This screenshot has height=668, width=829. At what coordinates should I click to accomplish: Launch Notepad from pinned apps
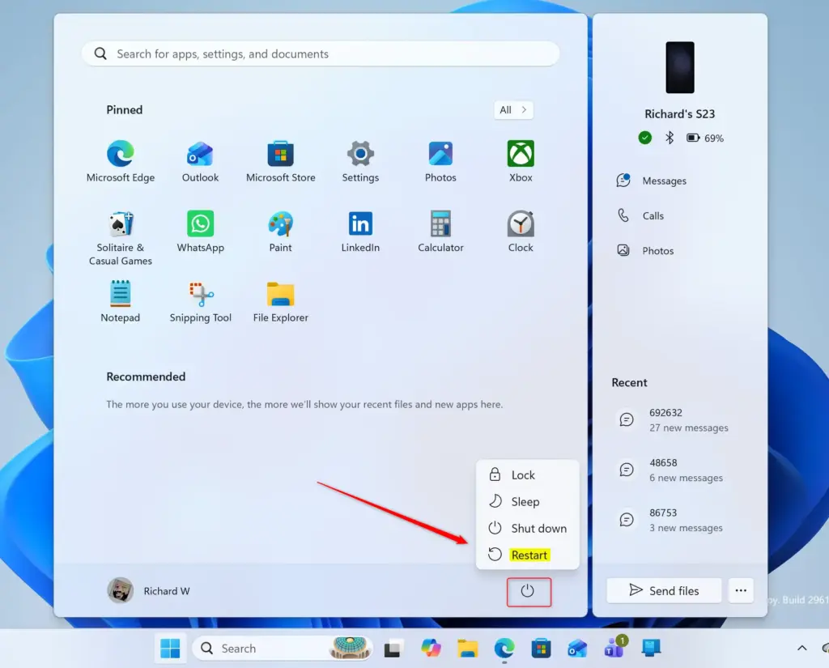[121, 301]
